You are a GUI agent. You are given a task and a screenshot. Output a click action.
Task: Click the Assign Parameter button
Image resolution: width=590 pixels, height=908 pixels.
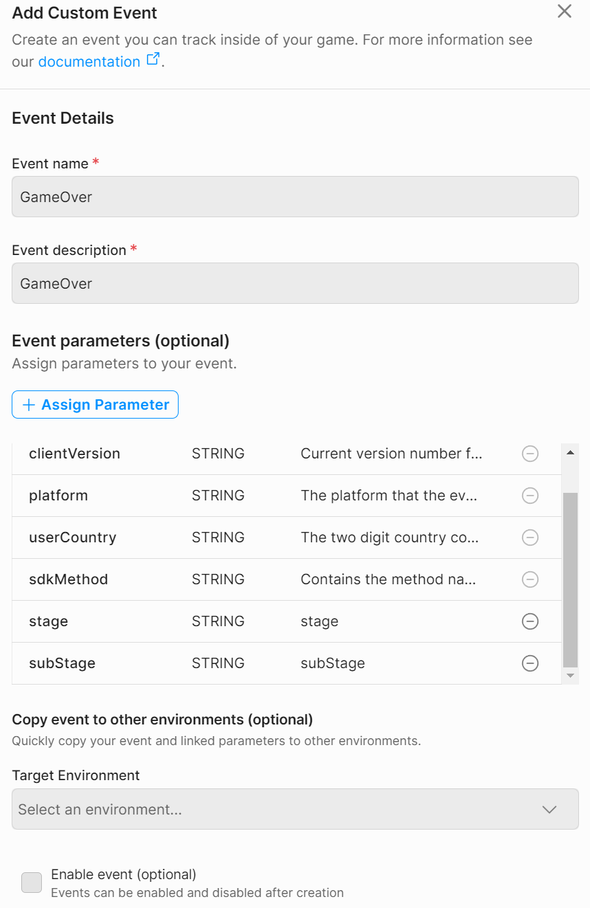[95, 405]
